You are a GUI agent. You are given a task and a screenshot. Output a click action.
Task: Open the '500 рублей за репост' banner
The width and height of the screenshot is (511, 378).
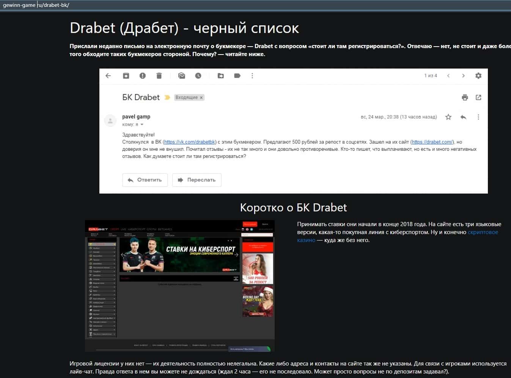258,269
